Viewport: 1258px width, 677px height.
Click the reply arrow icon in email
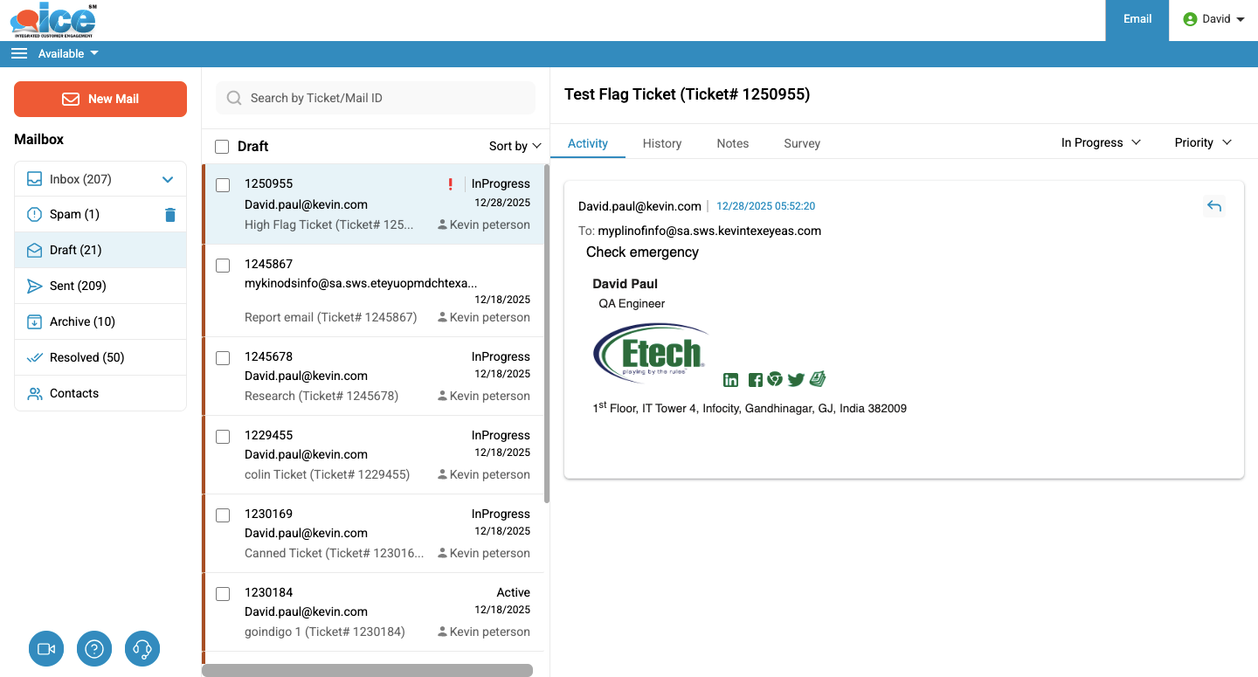[1213, 206]
